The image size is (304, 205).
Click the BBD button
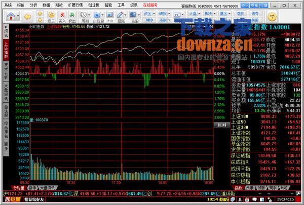click(149, 20)
